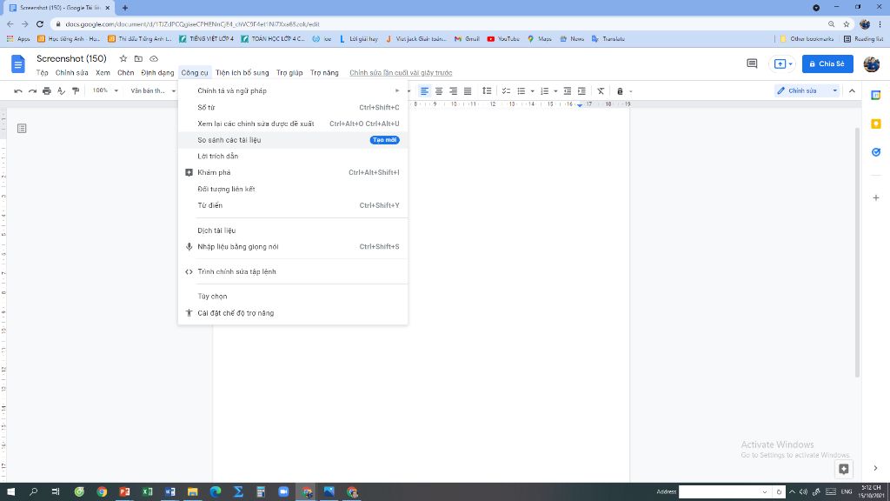
Task: Clear text formatting
Action: click(x=601, y=90)
